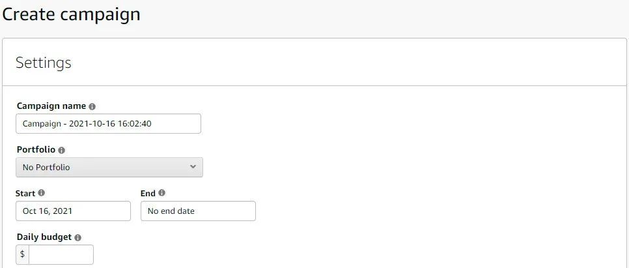Viewport: 629px width, 268px height.
Task: Click the 'Create campaign' page title
Action: pos(70,14)
